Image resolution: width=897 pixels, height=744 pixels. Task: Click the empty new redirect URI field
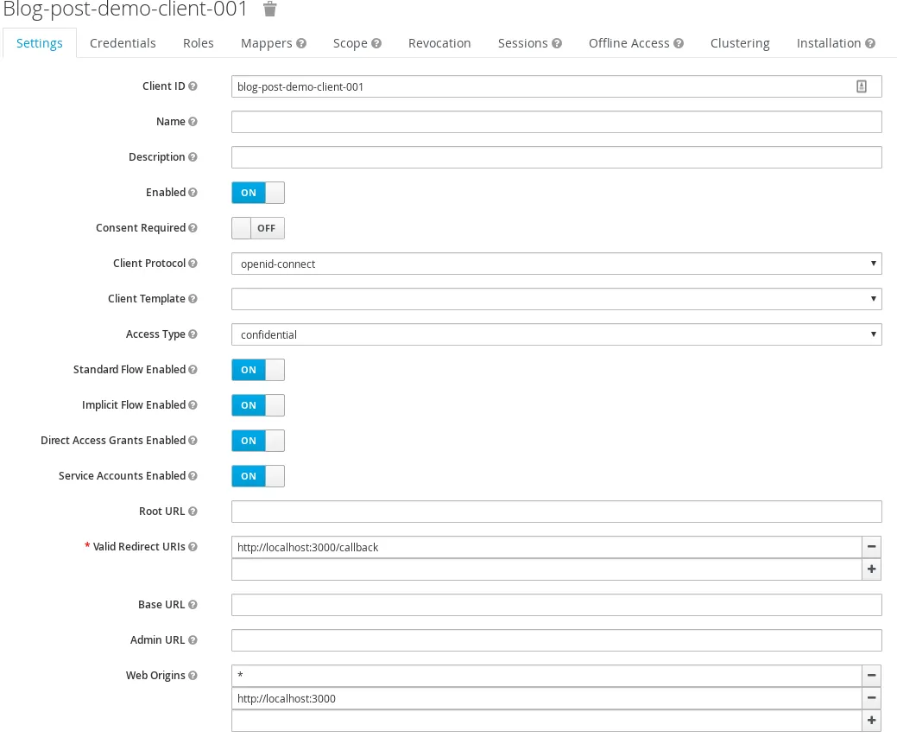[x=546, y=569]
